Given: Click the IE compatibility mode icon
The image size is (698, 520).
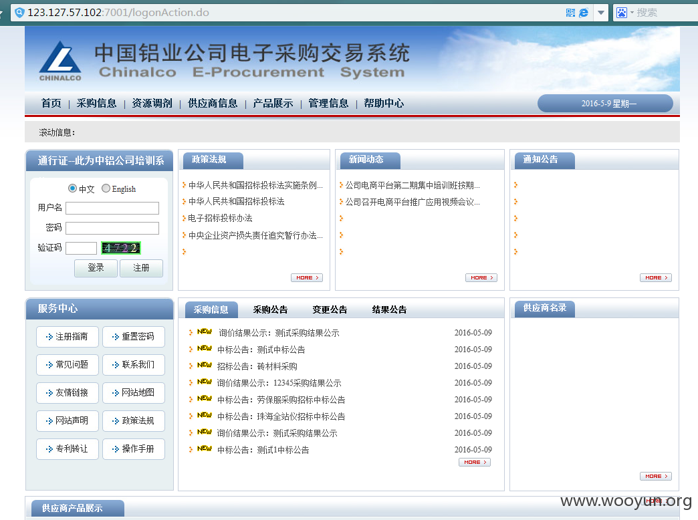Looking at the screenshot, I should pos(583,13).
